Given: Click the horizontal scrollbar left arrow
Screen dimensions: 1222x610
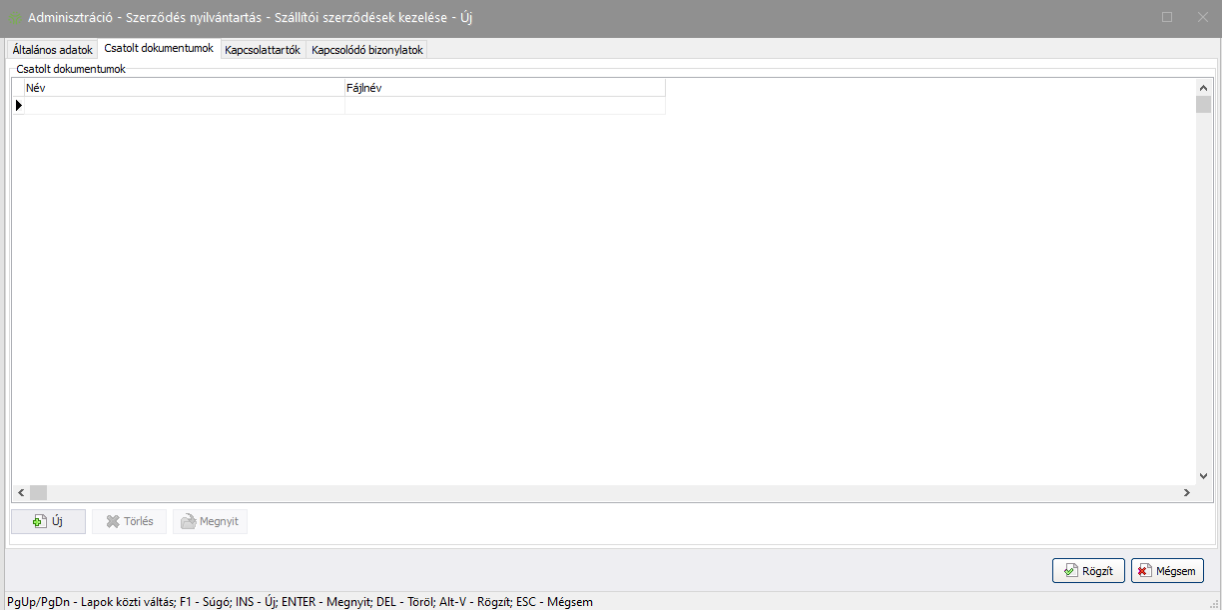Looking at the screenshot, I should tap(20, 492).
